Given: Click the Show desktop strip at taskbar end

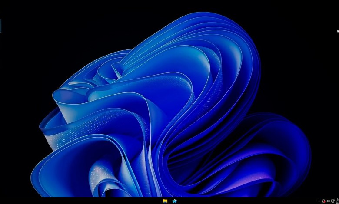Looking at the screenshot, I should (339, 201).
